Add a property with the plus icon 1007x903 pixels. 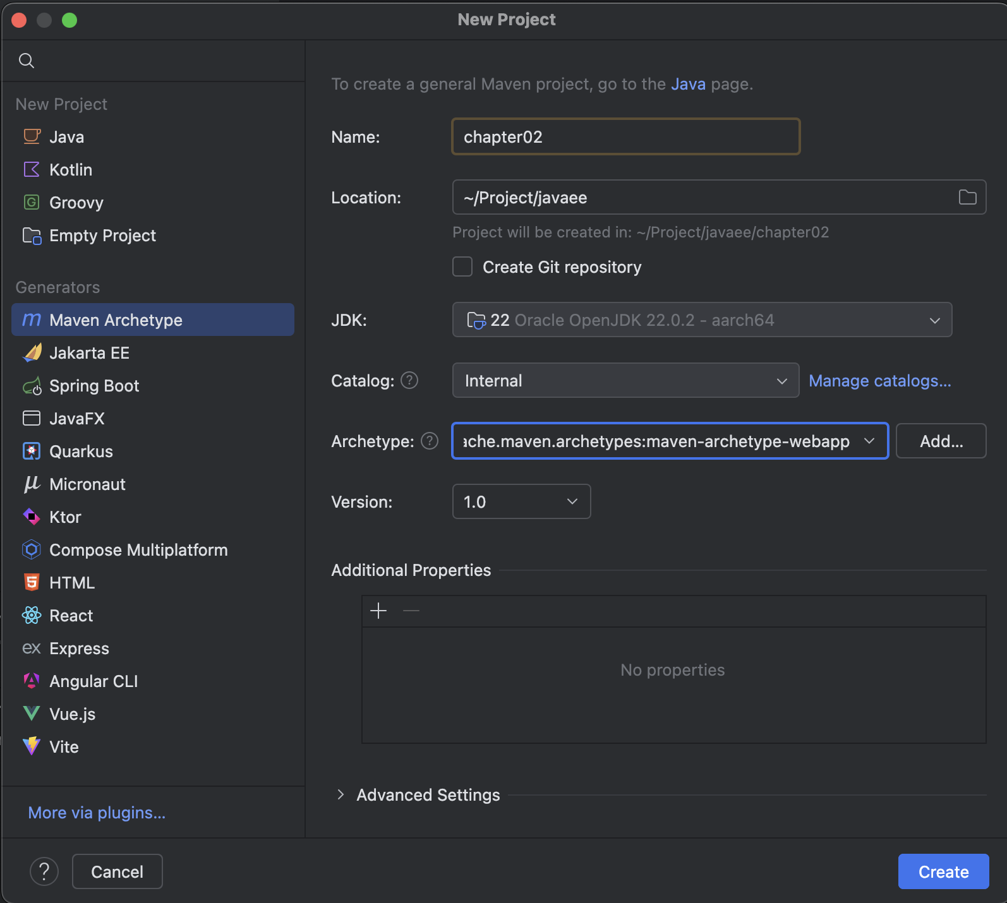click(x=378, y=611)
